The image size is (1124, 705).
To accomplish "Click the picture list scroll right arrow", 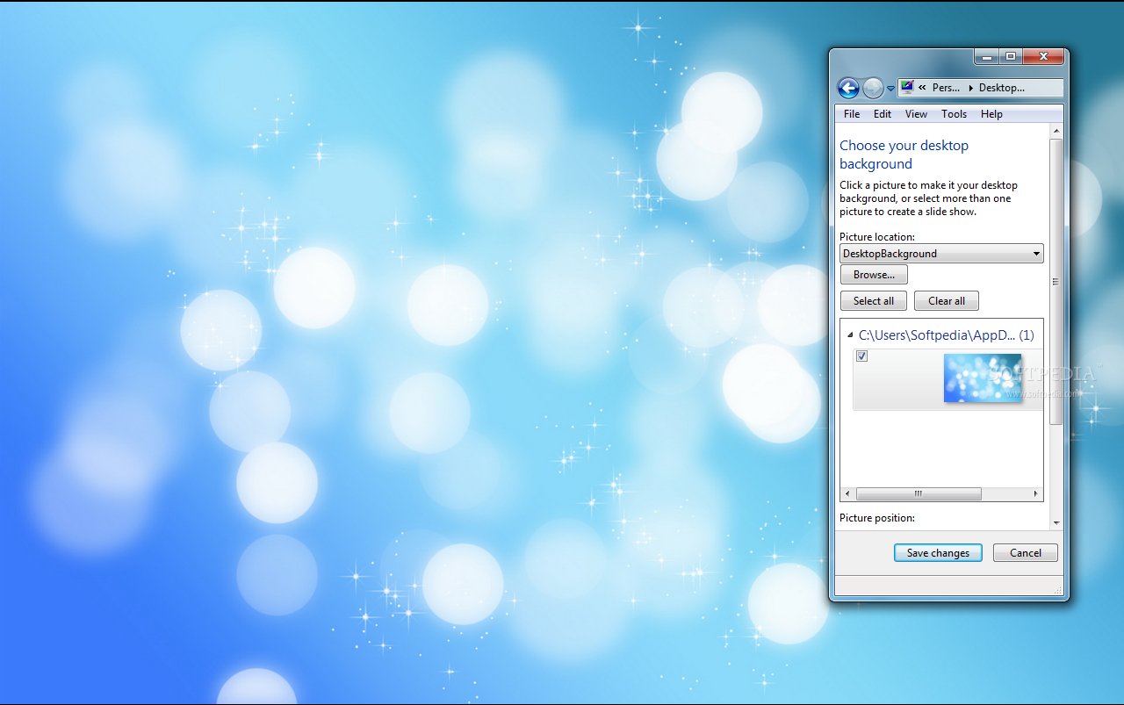I will tap(1036, 494).
